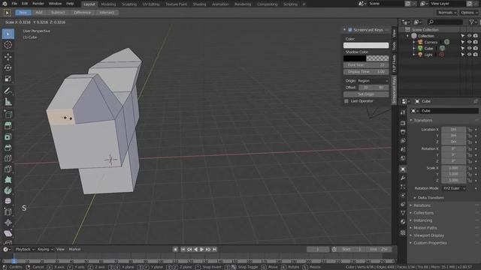The height and width of the screenshot is (270, 481).
Task: Select the Knife tool
Action: [8, 169]
